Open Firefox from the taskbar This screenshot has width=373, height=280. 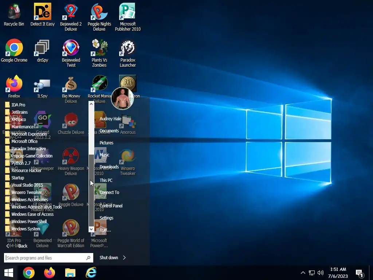50,273
